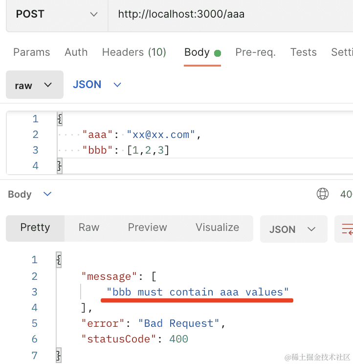This screenshot has width=353, height=364.
Task: Open the Tests tab
Action: coord(303,52)
